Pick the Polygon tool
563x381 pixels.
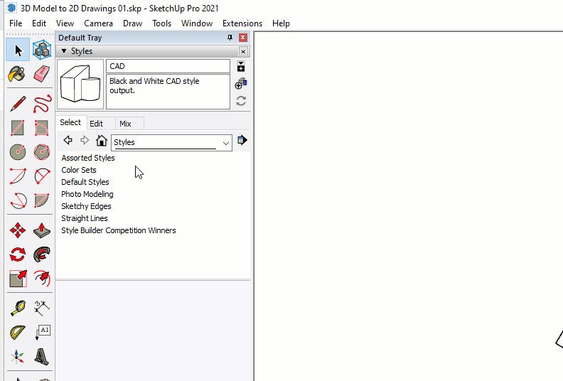(x=42, y=152)
